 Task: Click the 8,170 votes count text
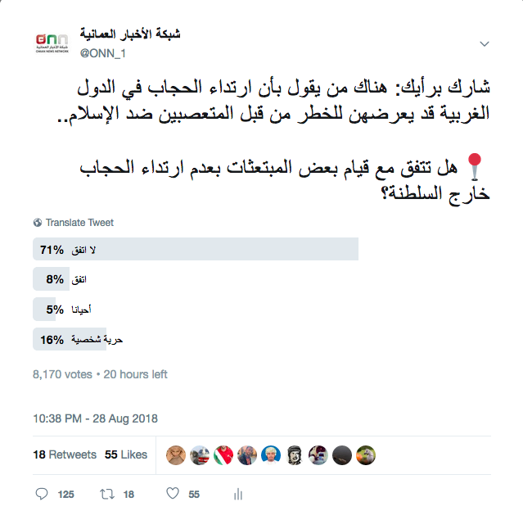[x=62, y=374]
